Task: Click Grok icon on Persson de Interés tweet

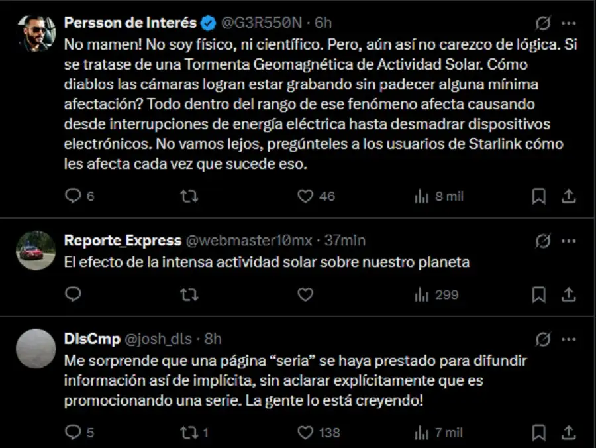Action: [x=542, y=23]
